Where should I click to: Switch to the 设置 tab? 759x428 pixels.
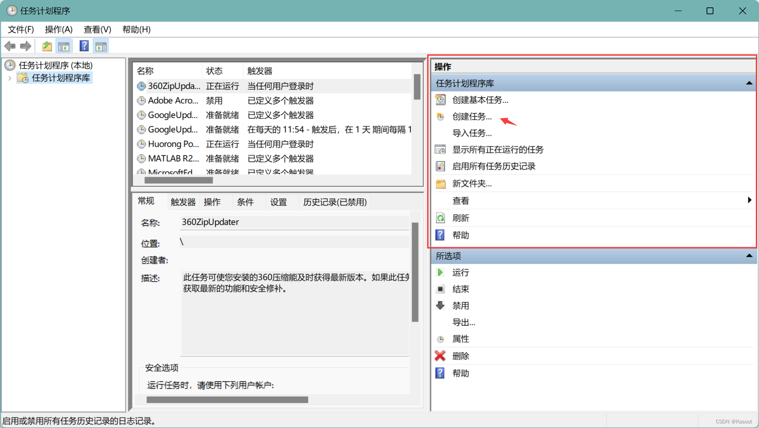tap(278, 202)
